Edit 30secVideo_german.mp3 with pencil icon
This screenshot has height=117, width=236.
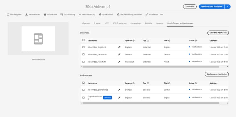[119, 90]
